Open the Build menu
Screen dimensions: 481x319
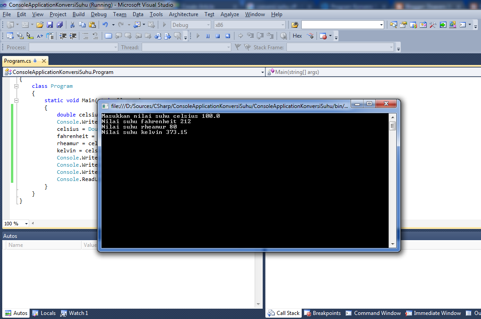tap(78, 14)
